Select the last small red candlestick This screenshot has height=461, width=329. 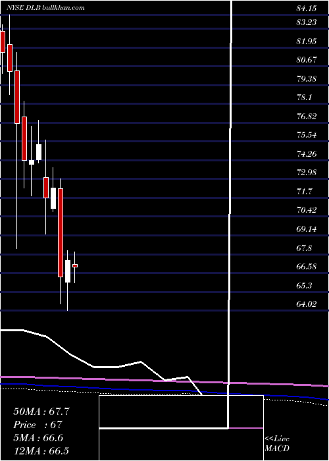coord(75,266)
